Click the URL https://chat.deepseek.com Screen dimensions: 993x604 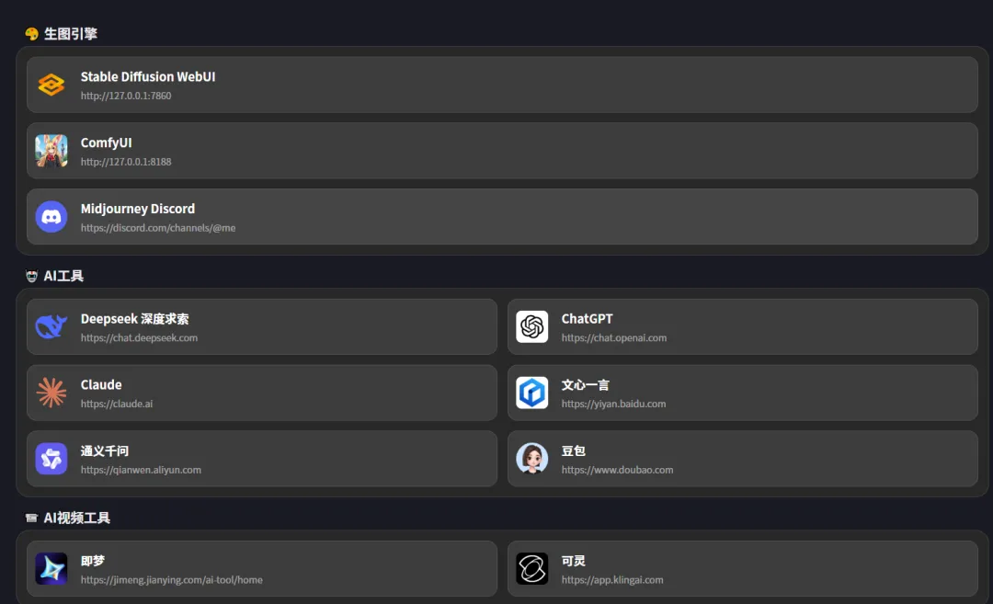[139, 338]
